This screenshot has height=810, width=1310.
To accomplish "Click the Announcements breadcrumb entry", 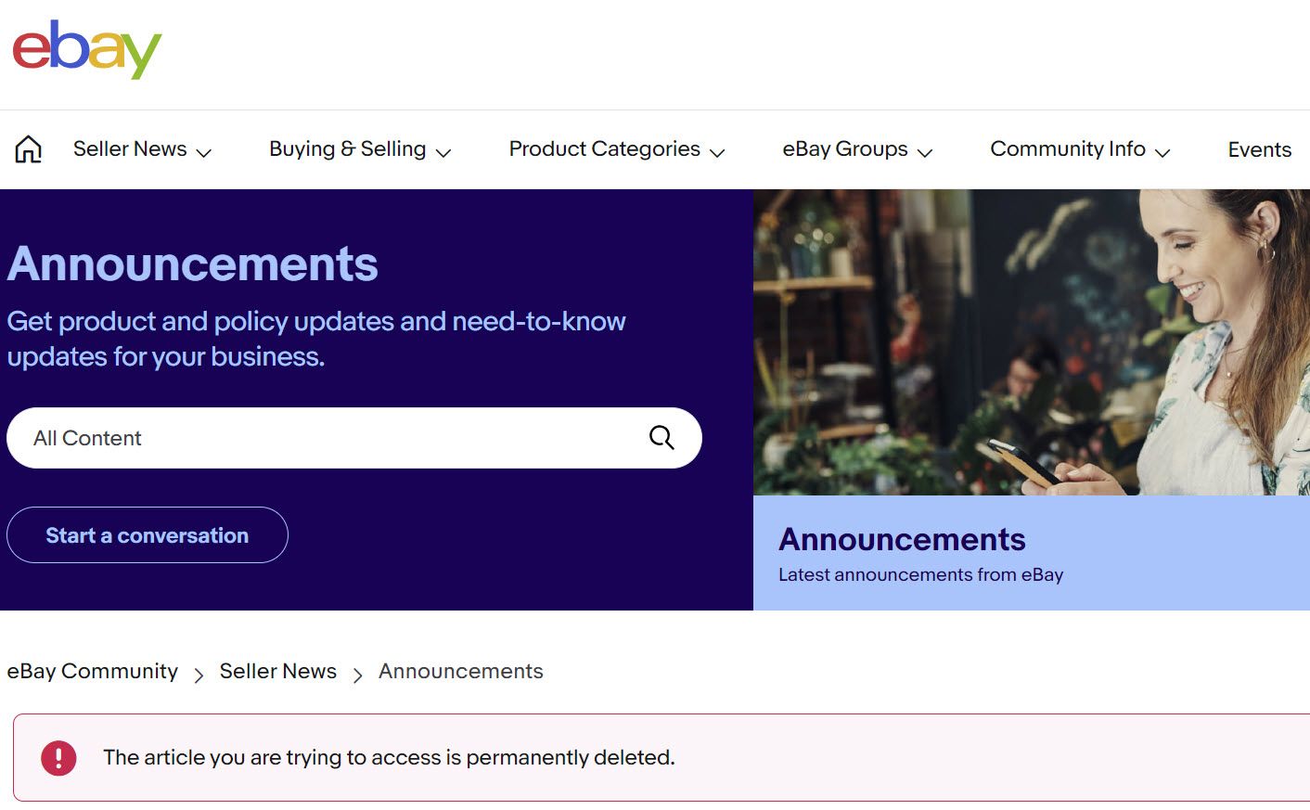I will [461, 672].
